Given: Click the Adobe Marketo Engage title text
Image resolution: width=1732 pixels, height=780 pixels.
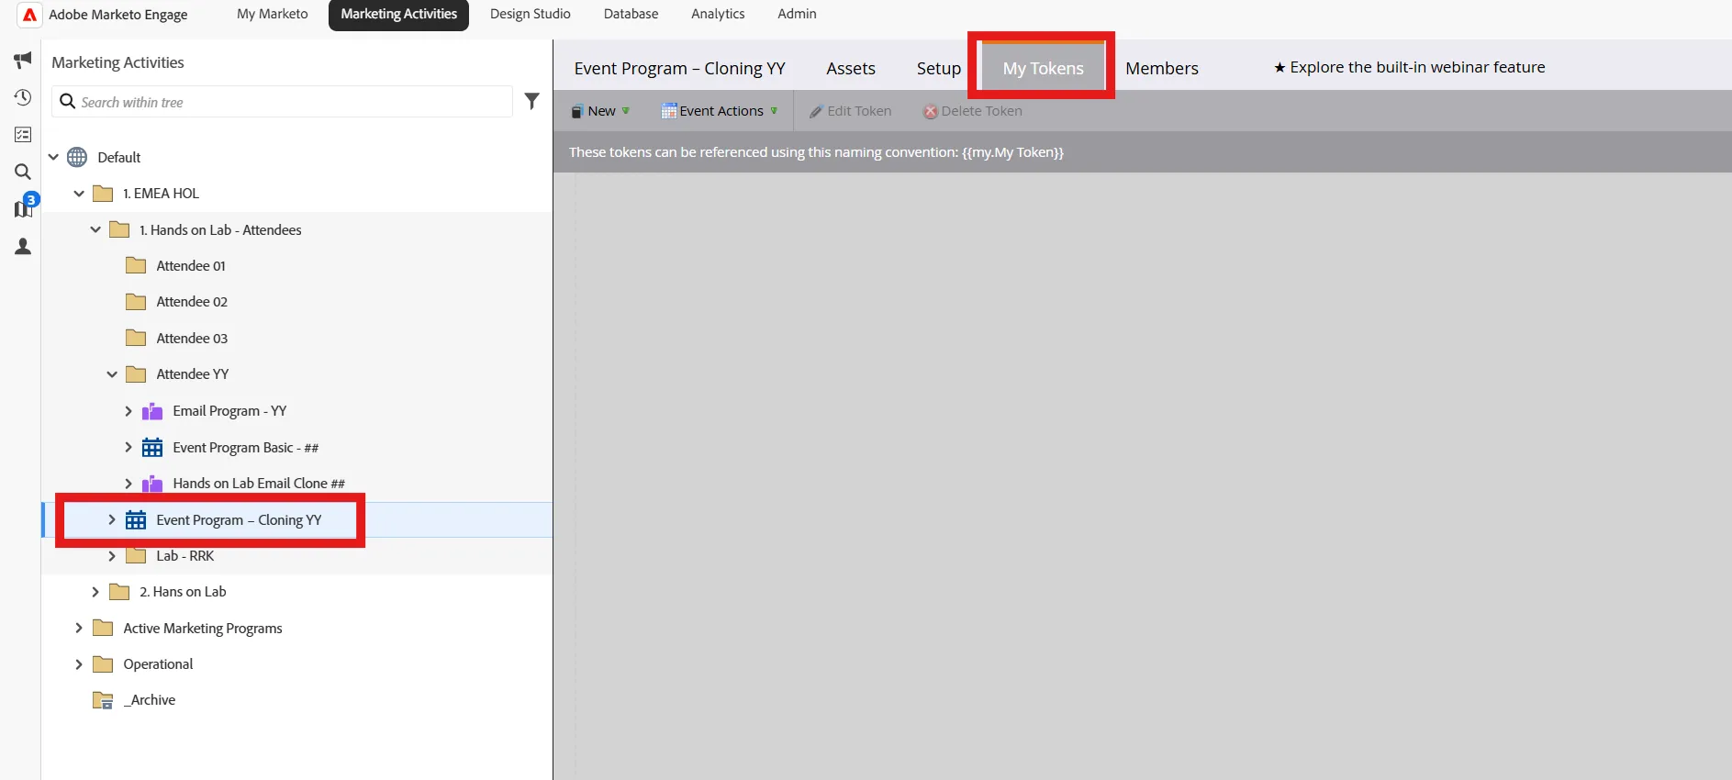Looking at the screenshot, I should point(117,15).
